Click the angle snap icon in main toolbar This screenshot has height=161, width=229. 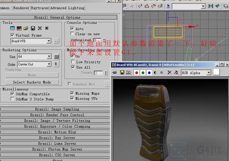tap(147, 6)
